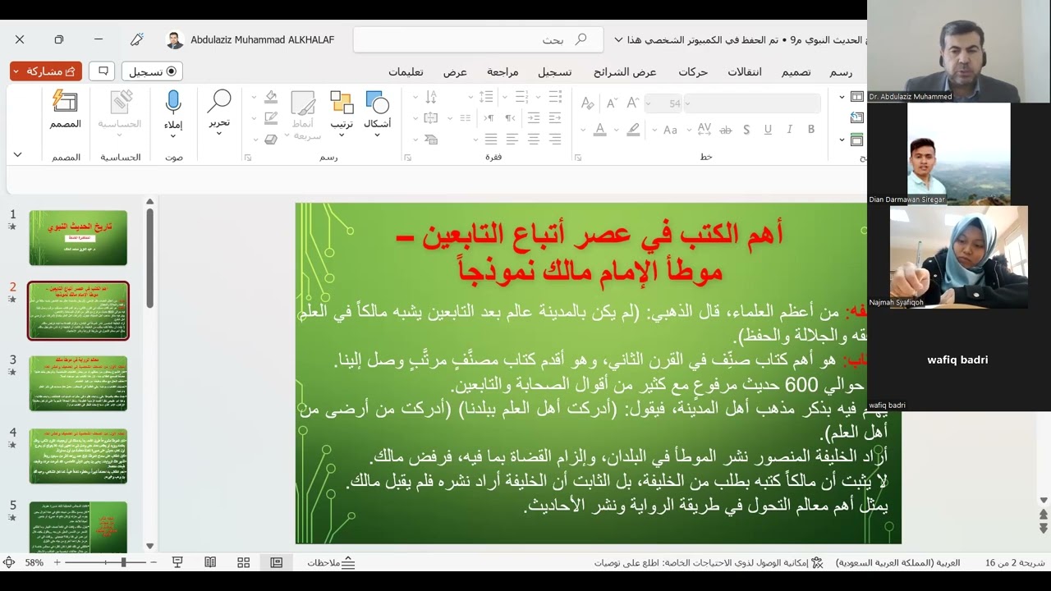Open pen/ink mode icon in title bar
Viewport: 1051px width, 591px height.
coord(137,39)
